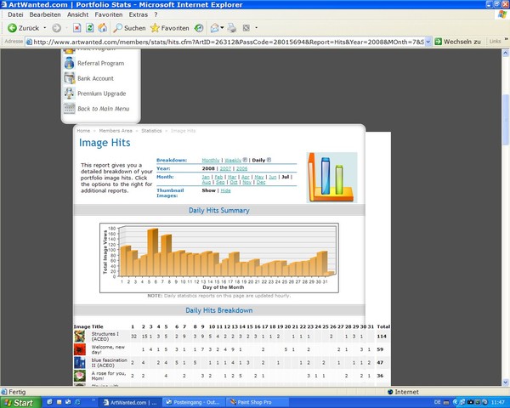Select the month Dec link
The height and width of the screenshot is (408, 510).
[261, 182]
